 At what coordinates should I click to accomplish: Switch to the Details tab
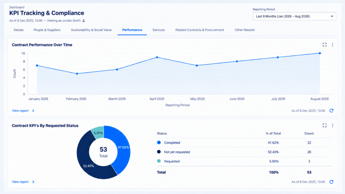[19, 30]
